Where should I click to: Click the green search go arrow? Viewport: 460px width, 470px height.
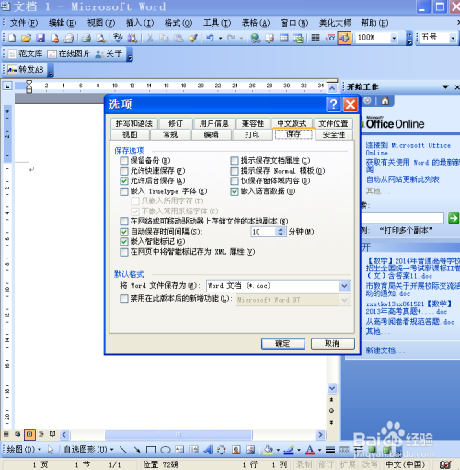tap(454, 218)
